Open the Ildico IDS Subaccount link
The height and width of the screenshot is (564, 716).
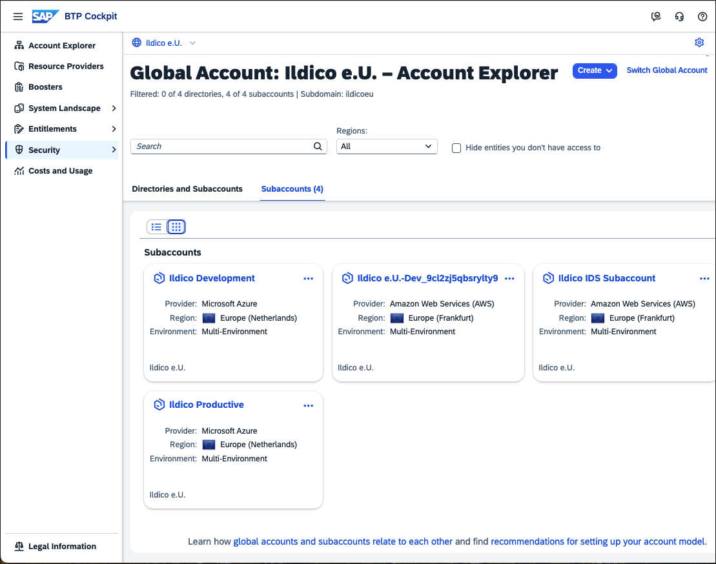click(607, 278)
